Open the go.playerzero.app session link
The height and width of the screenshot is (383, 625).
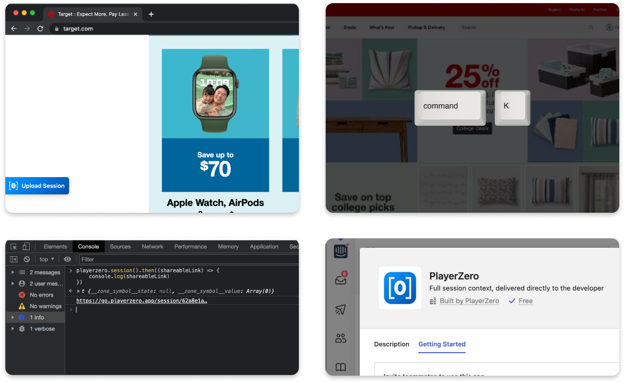[x=142, y=301]
